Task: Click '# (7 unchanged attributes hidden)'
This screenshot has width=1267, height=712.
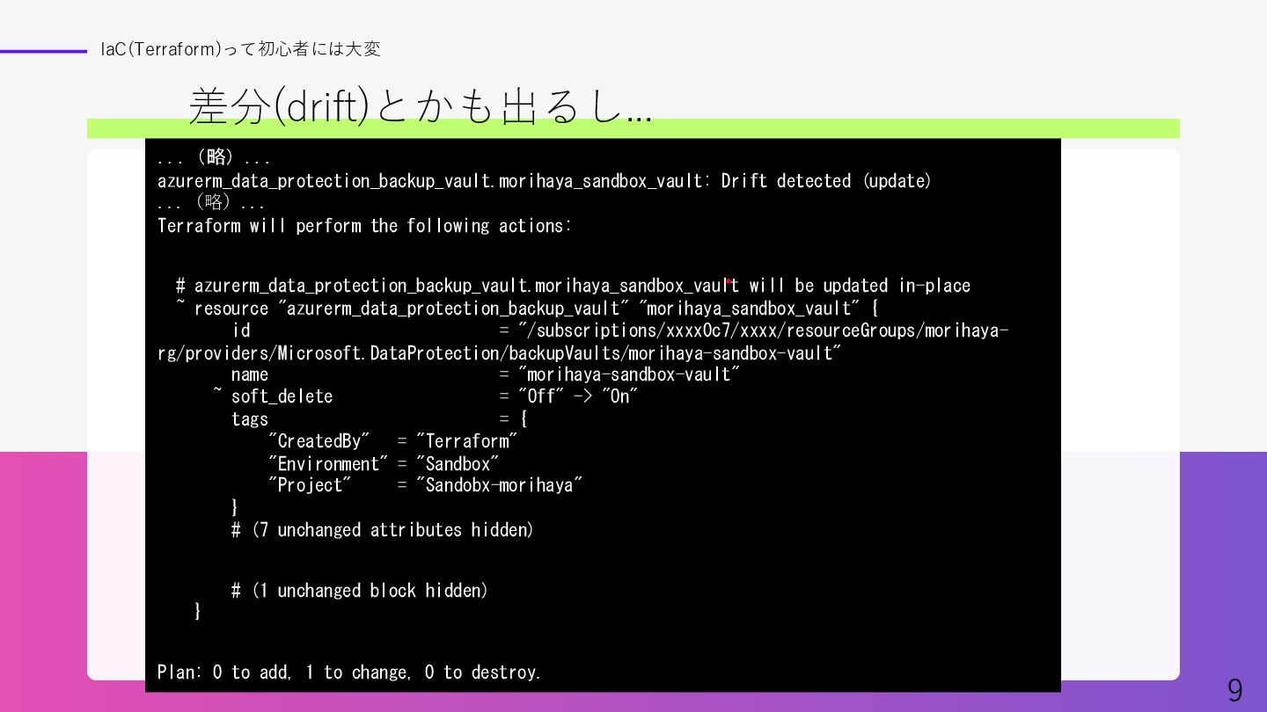Action: [x=383, y=530]
